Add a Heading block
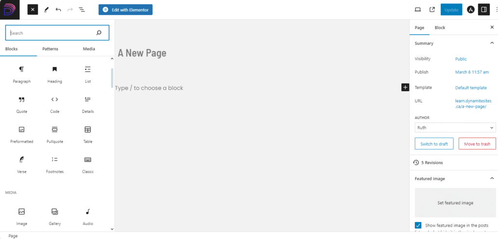Screen dimensions: 498x239 (54, 74)
